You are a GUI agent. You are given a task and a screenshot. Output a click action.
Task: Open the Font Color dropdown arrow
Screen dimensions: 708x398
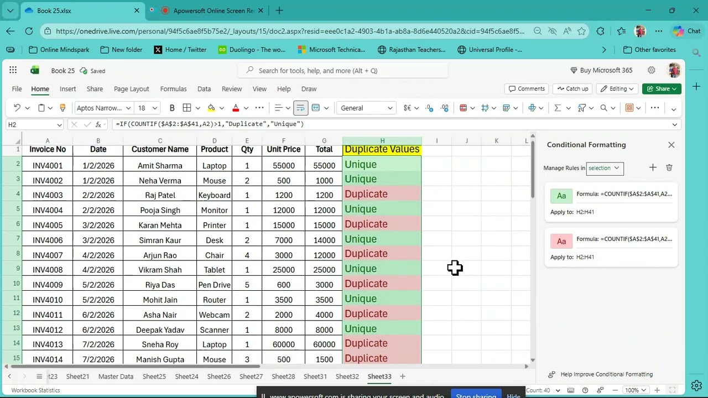[246, 108]
